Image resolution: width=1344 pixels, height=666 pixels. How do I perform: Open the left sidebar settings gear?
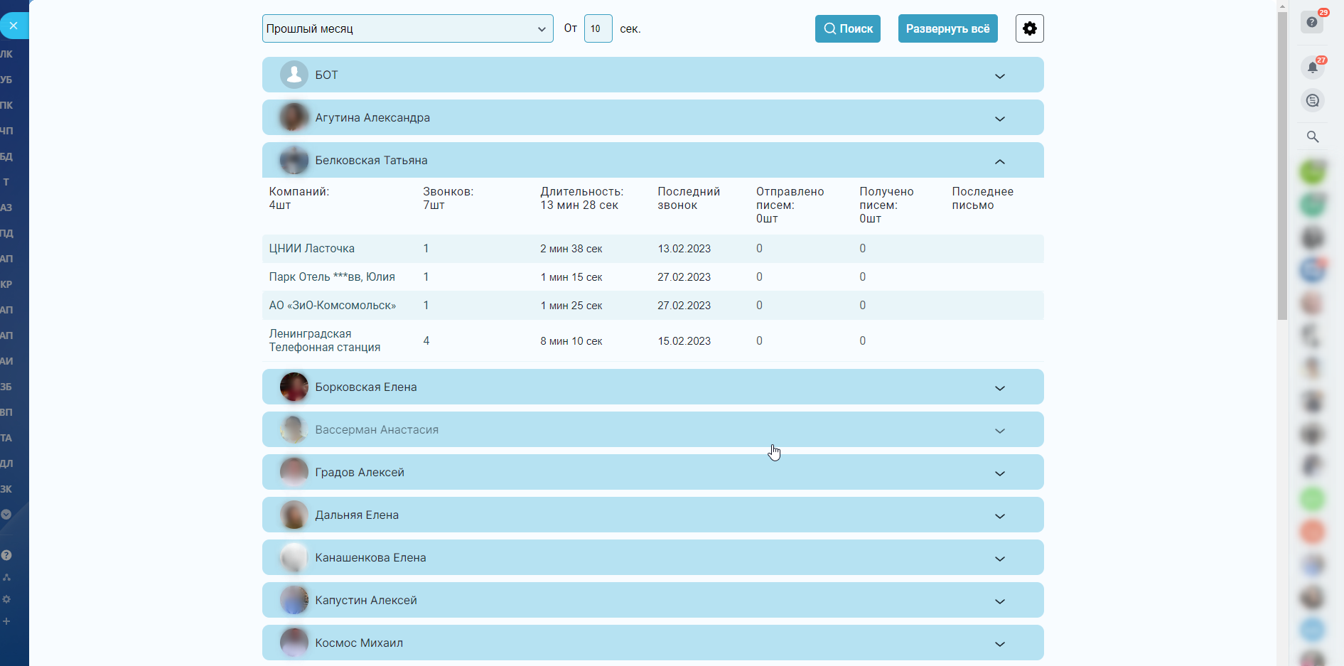[6, 599]
